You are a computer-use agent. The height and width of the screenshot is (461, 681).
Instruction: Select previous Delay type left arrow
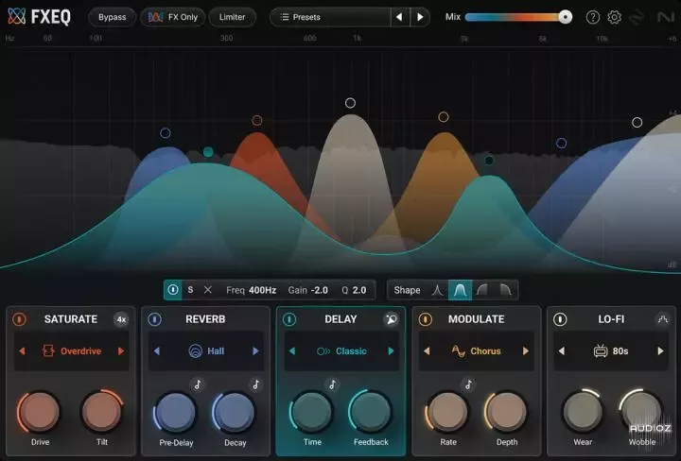tap(292, 350)
